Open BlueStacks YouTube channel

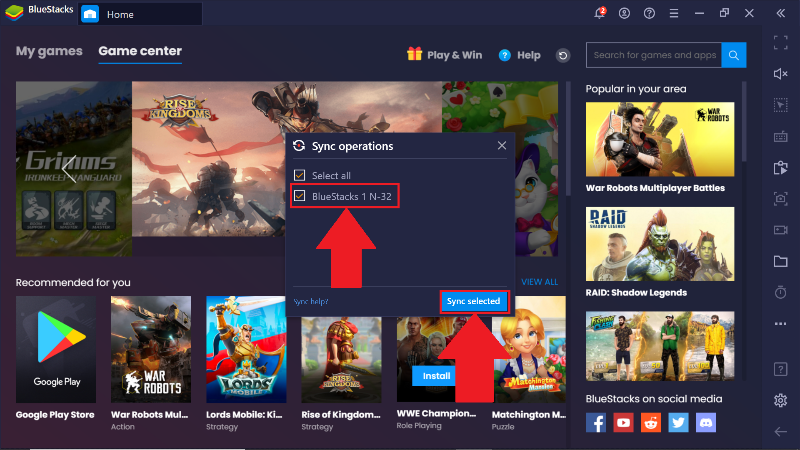[x=623, y=422]
